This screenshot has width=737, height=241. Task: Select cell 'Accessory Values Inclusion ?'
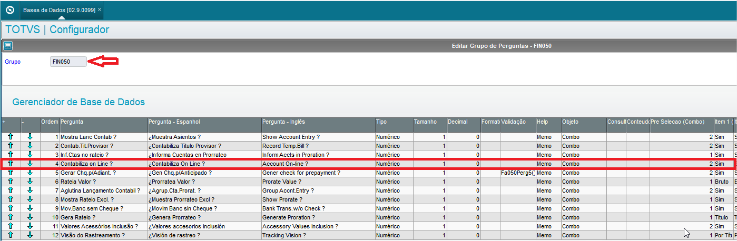coord(318,226)
